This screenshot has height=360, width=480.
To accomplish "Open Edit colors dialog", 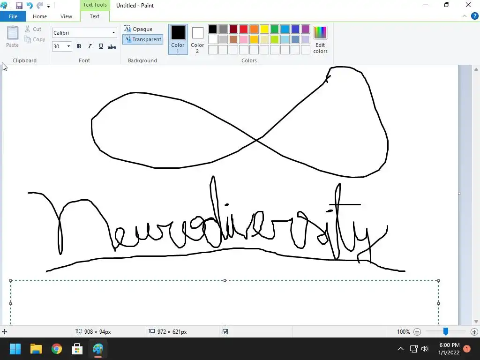I will coord(321,39).
